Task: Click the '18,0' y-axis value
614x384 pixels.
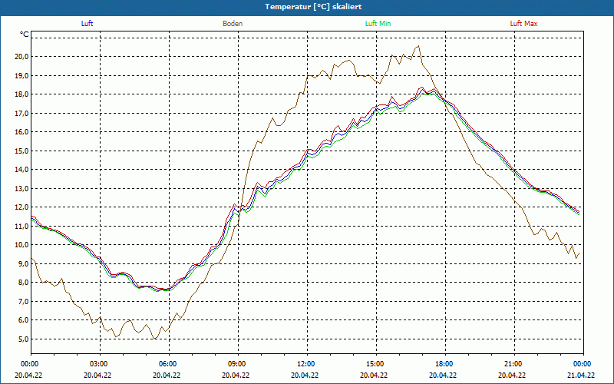Action: click(21, 94)
